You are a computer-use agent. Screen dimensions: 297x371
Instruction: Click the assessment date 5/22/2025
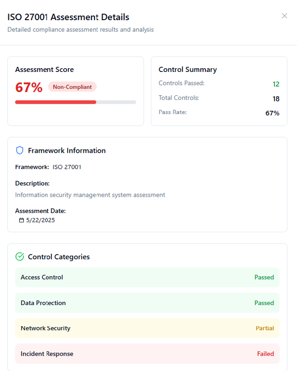point(41,220)
